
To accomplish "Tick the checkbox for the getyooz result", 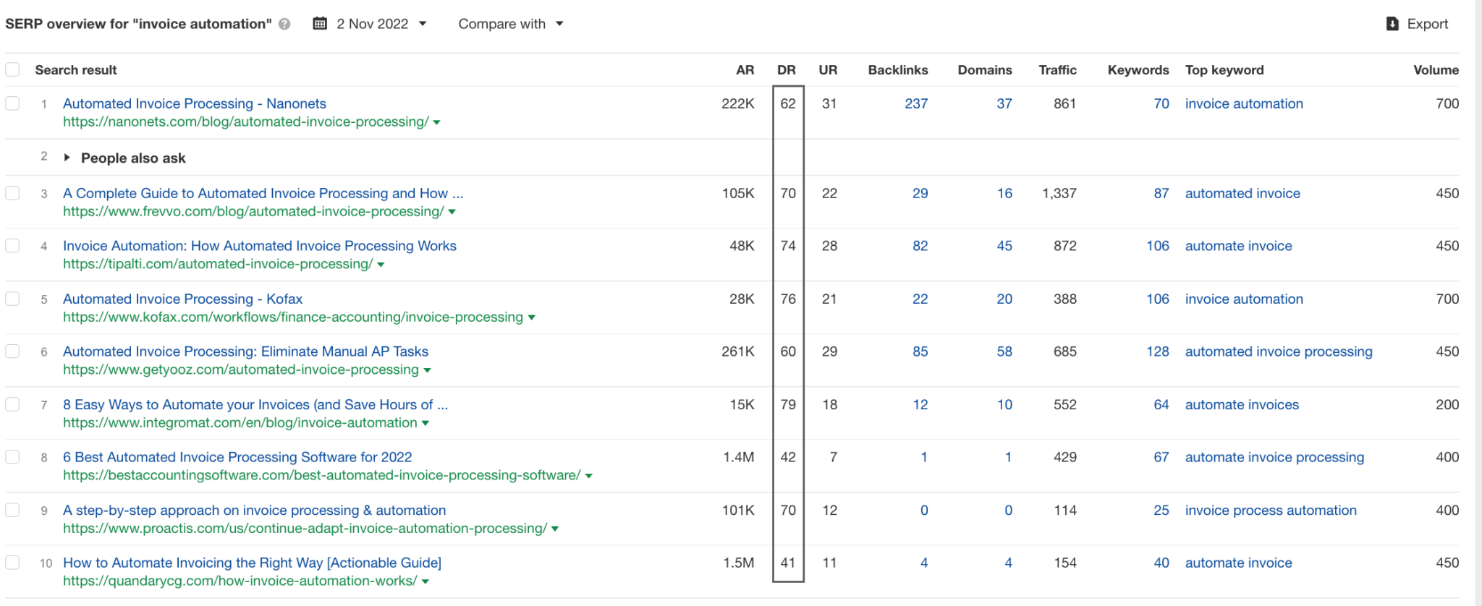I will point(12,351).
